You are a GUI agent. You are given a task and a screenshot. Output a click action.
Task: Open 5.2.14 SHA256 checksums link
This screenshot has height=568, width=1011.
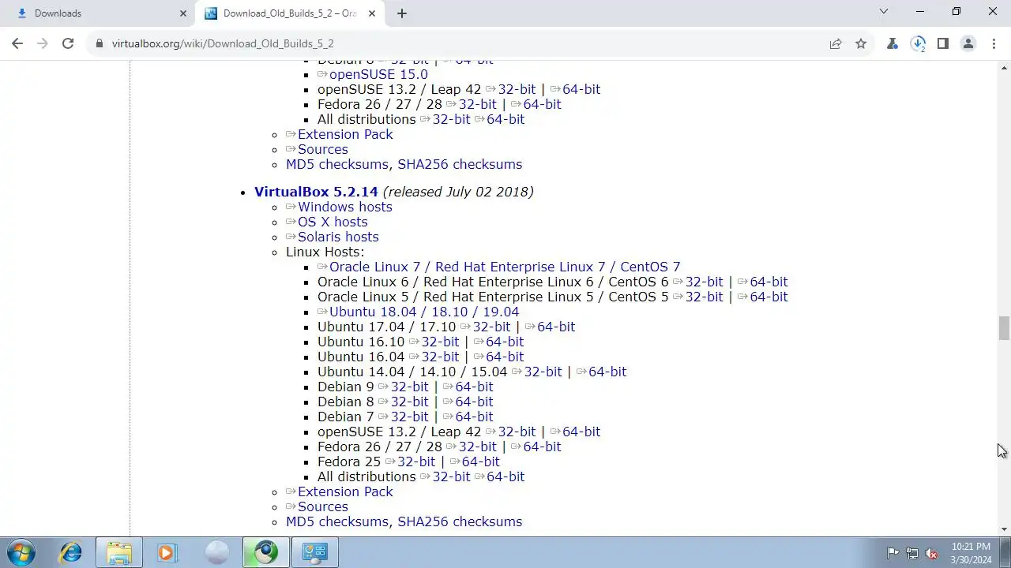[x=460, y=521]
